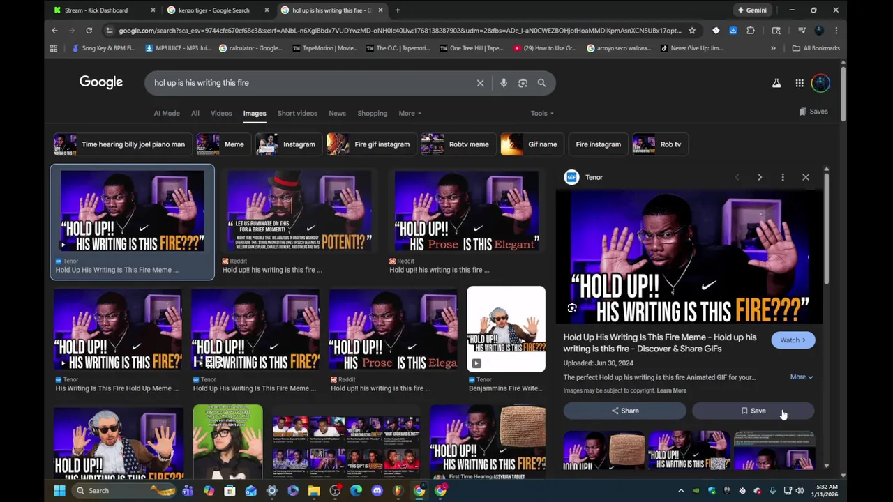
Task: Open Chrome three-dot menu
Action: [836, 31]
